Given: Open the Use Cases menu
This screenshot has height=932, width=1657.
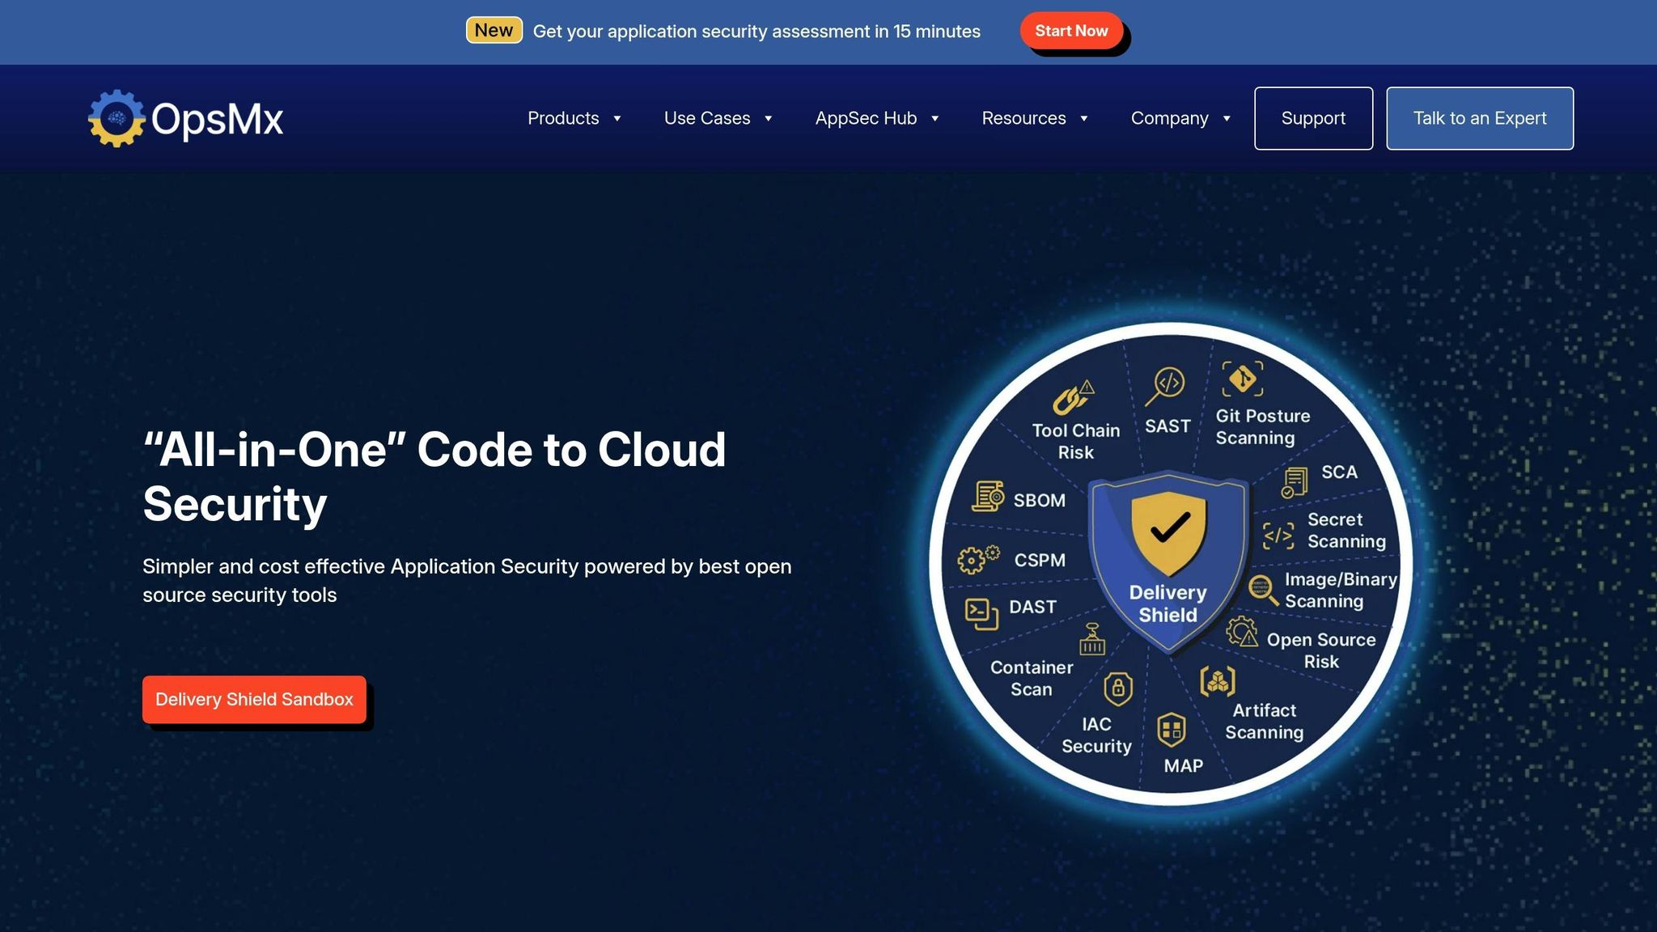Looking at the screenshot, I should pos(707,118).
